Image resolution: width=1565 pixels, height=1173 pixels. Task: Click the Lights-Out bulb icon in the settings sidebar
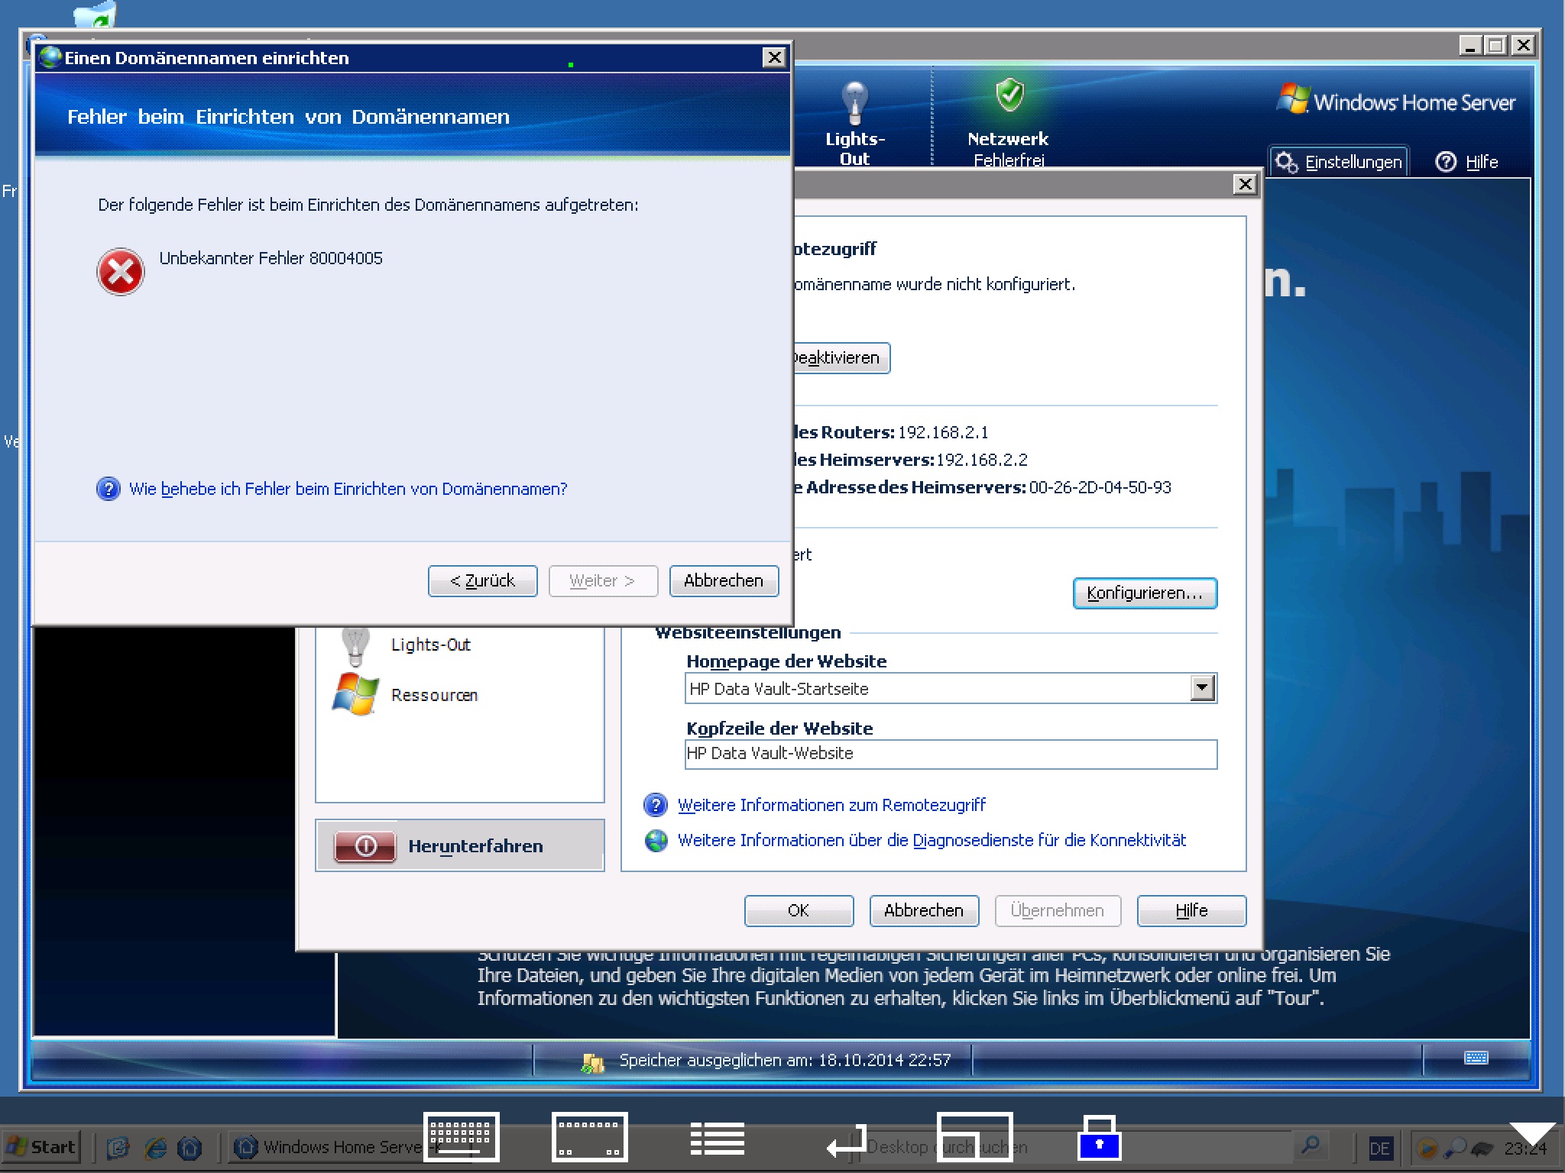point(355,645)
